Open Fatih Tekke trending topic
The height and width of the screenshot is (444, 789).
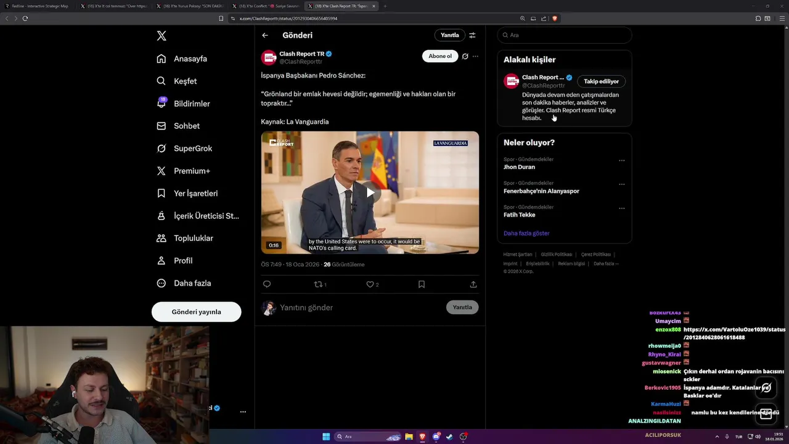click(x=519, y=215)
